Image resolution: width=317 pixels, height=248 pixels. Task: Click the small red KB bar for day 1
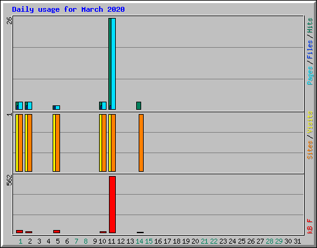(19, 231)
